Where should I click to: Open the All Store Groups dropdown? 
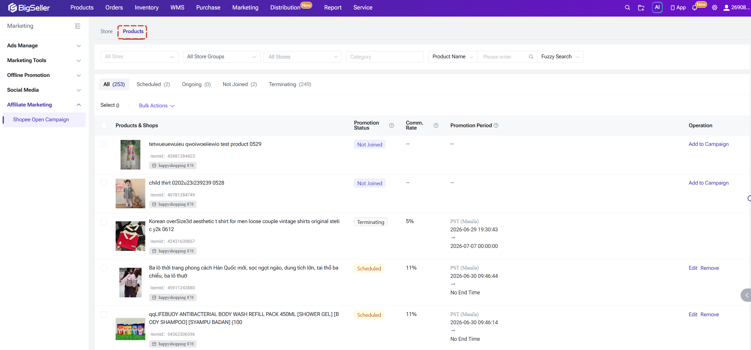pos(221,57)
